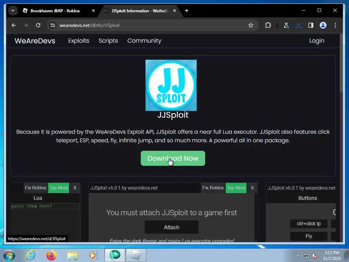Viewport: 349px width, 262px height.
Task: Open a new browser tab
Action: click(187, 11)
